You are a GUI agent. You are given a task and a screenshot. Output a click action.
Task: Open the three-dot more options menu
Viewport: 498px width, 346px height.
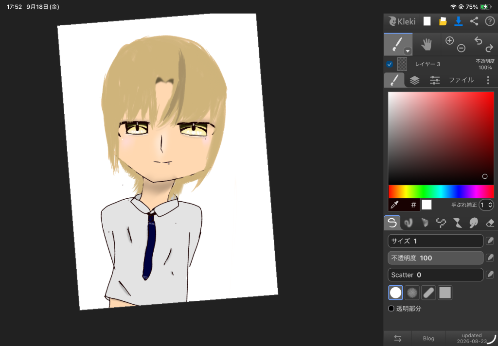[488, 80]
